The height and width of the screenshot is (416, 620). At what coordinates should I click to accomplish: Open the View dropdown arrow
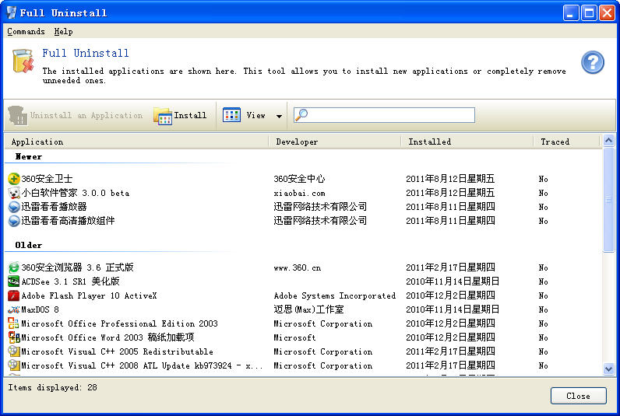coord(279,116)
